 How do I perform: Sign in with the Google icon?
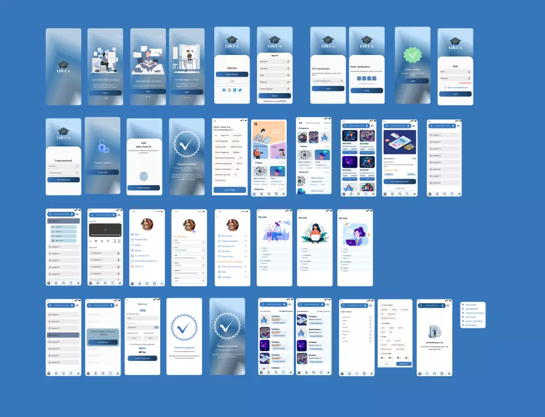(x=229, y=90)
